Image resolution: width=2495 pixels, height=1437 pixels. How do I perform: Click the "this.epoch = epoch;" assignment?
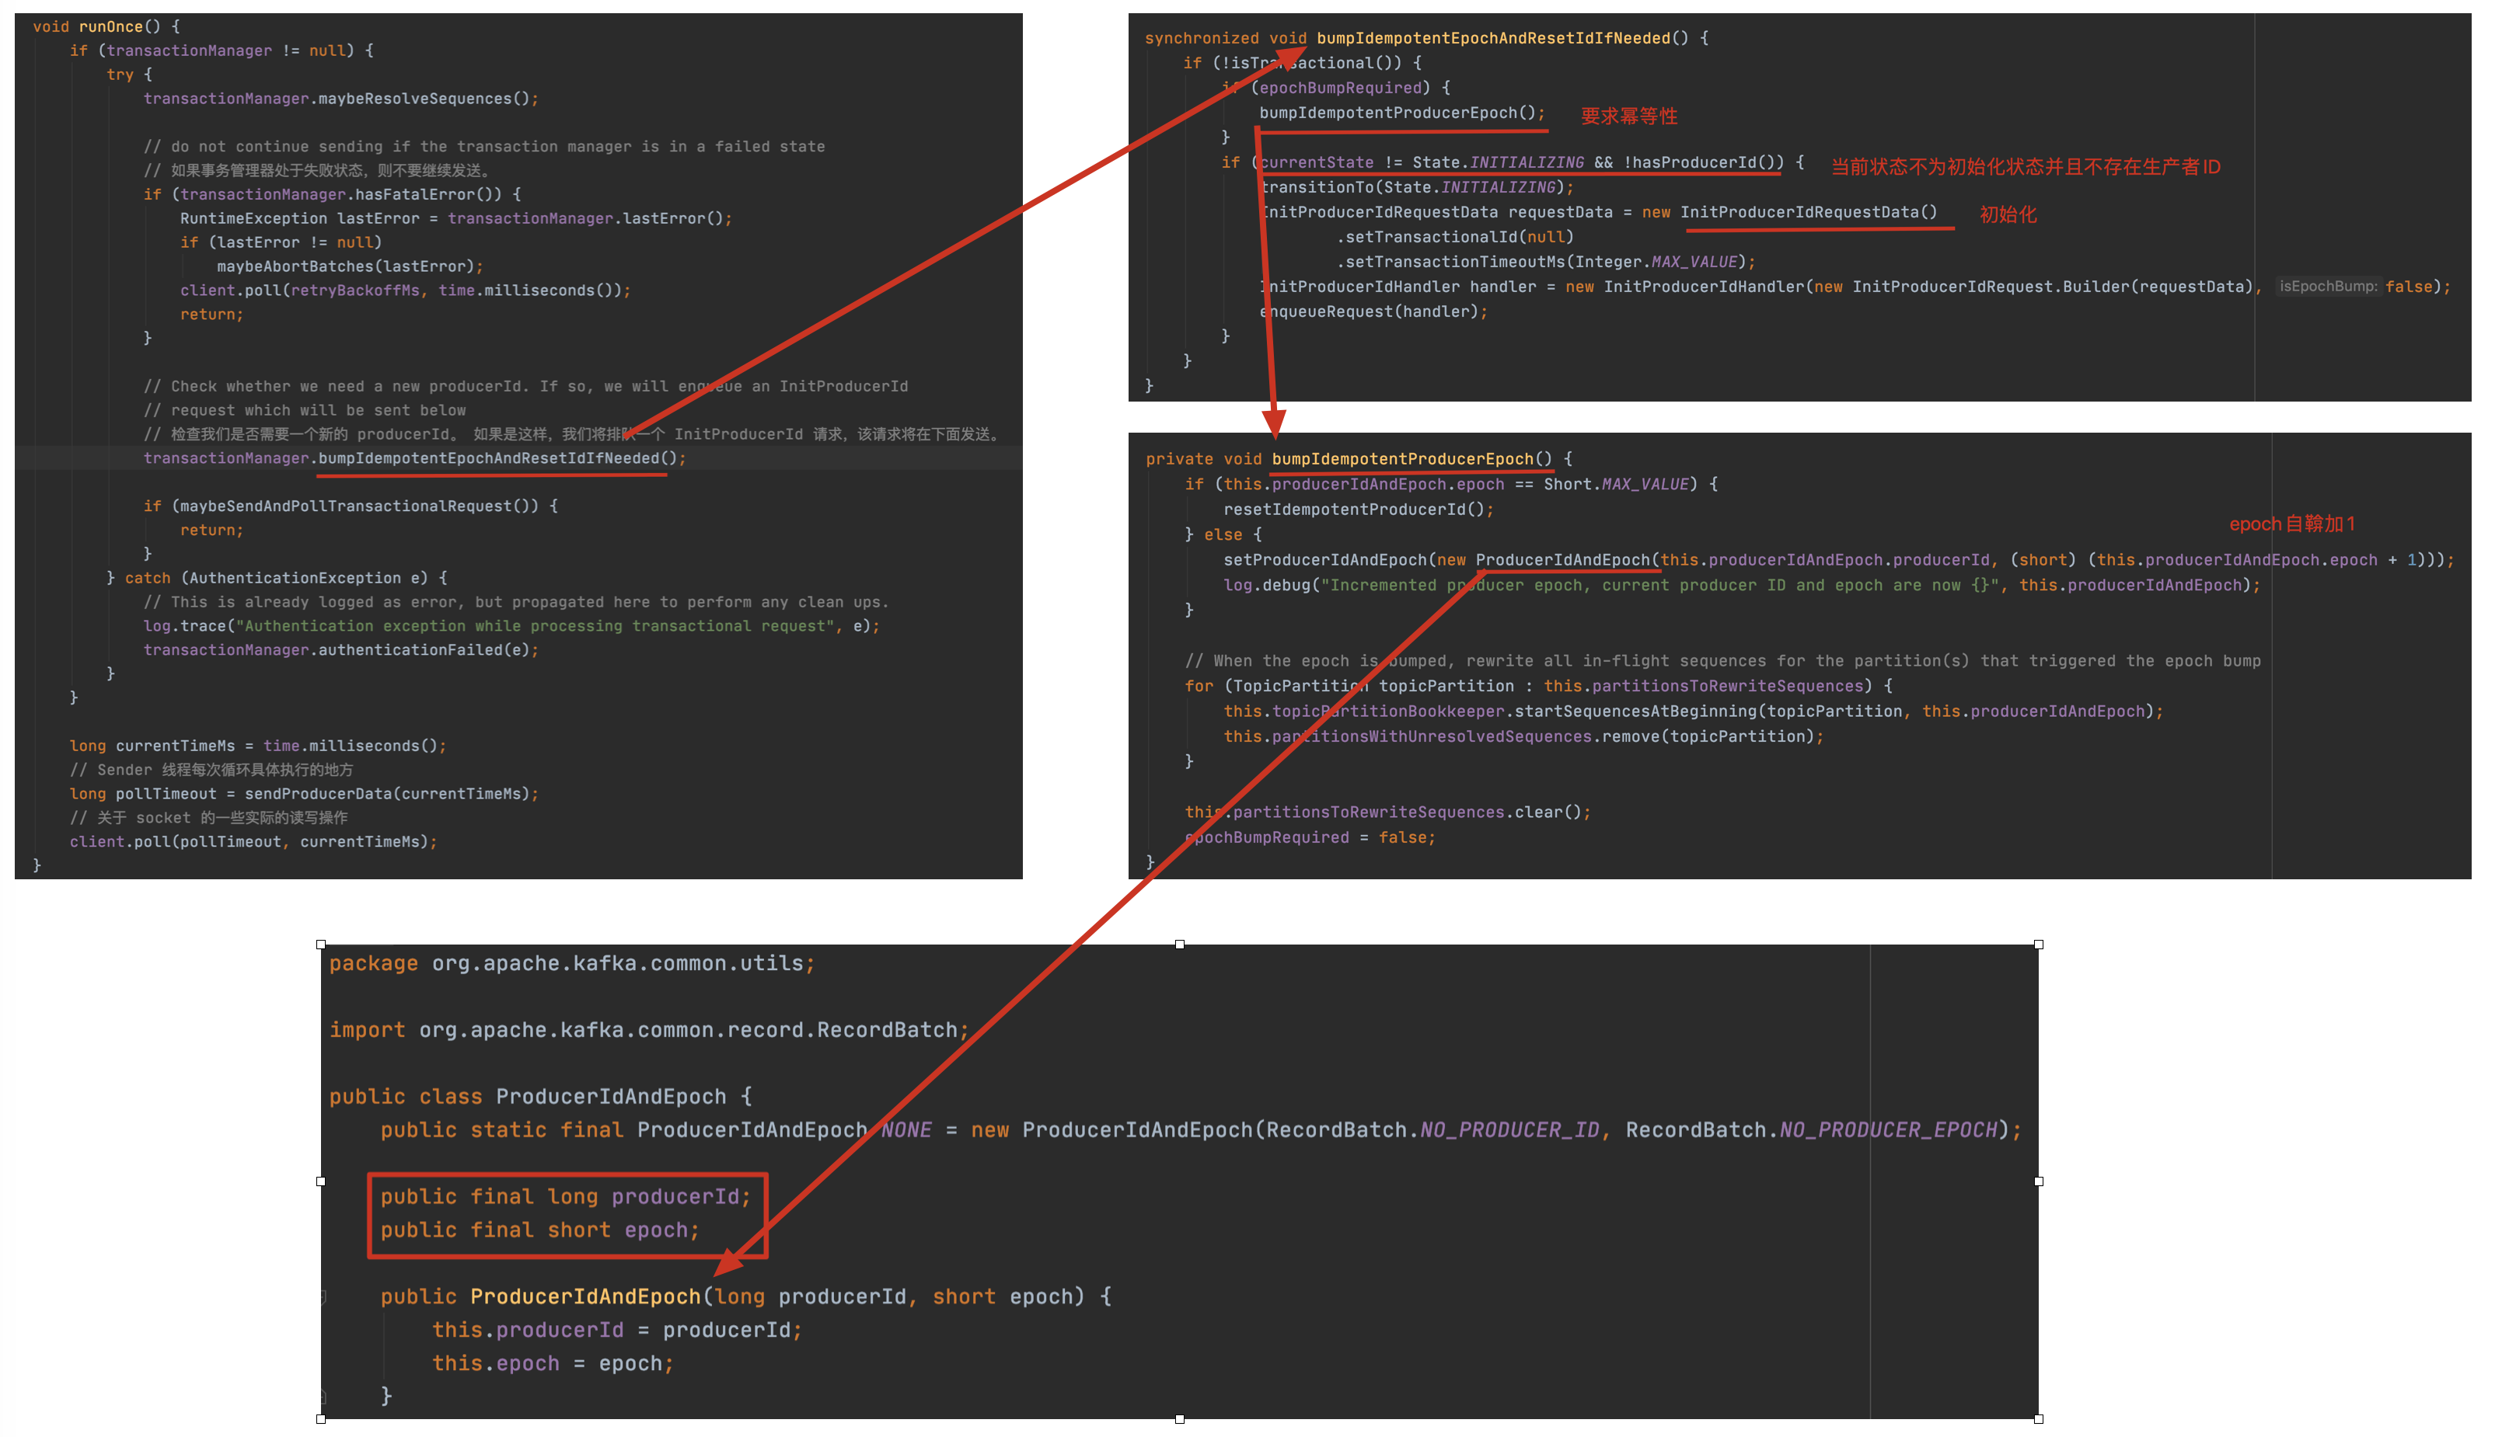[x=553, y=1364]
